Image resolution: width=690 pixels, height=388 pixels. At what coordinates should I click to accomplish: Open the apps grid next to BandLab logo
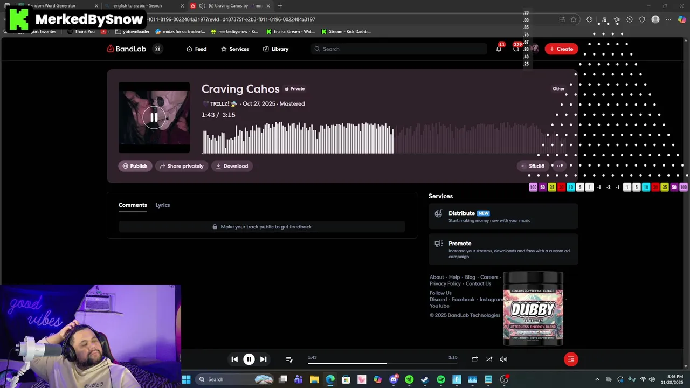[x=158, y=48]
